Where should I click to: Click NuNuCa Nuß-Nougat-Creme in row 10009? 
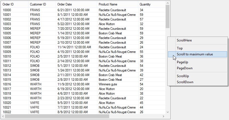tap(118, 52)
